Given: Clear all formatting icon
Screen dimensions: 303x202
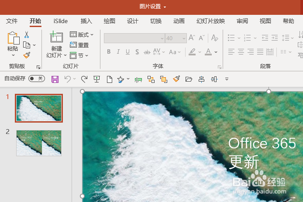Looking at the screenshot, I should 214,38.
